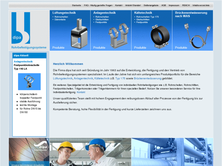Open the Impressum page
The image size is (222, 166).
tap(174, 5)
